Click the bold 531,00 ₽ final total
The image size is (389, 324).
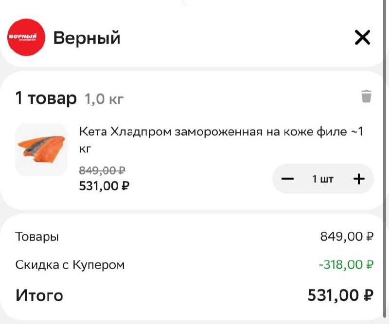[340, 295]
